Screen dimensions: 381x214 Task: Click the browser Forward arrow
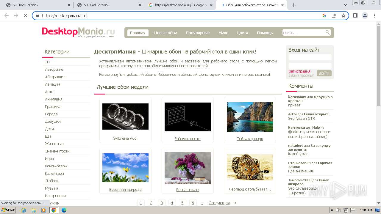[x=16, y=15]
